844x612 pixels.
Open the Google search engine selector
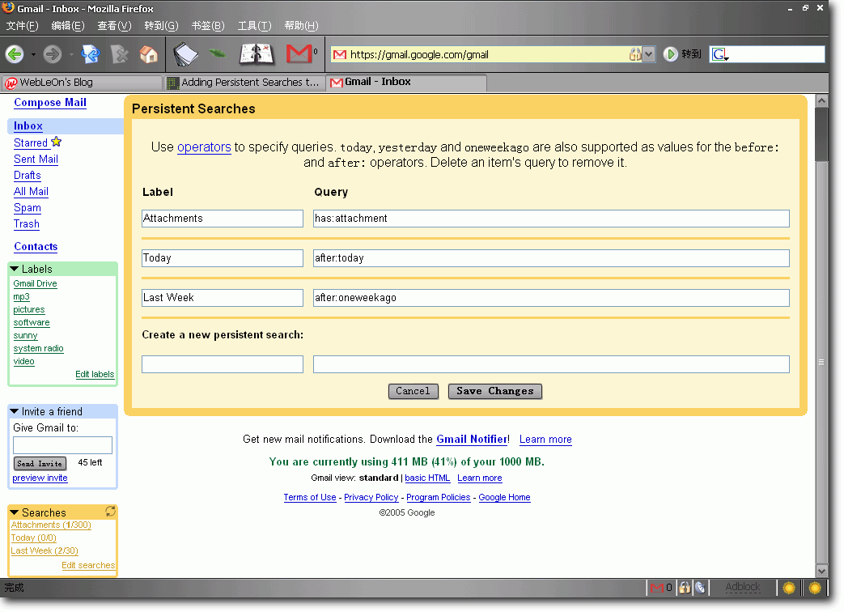[x=720, y=54]
